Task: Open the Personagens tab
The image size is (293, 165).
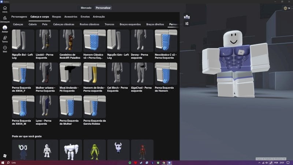Action: pos(19,16)
